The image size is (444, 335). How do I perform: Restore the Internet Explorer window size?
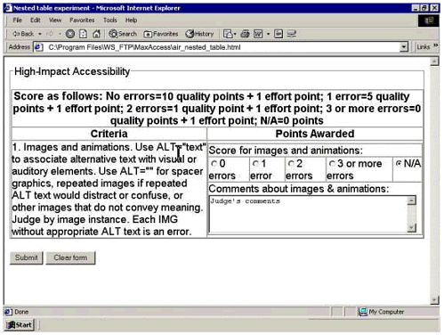[425, 8]
